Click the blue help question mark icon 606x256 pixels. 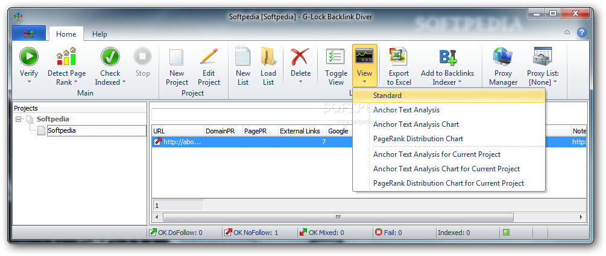pos(582,32)
